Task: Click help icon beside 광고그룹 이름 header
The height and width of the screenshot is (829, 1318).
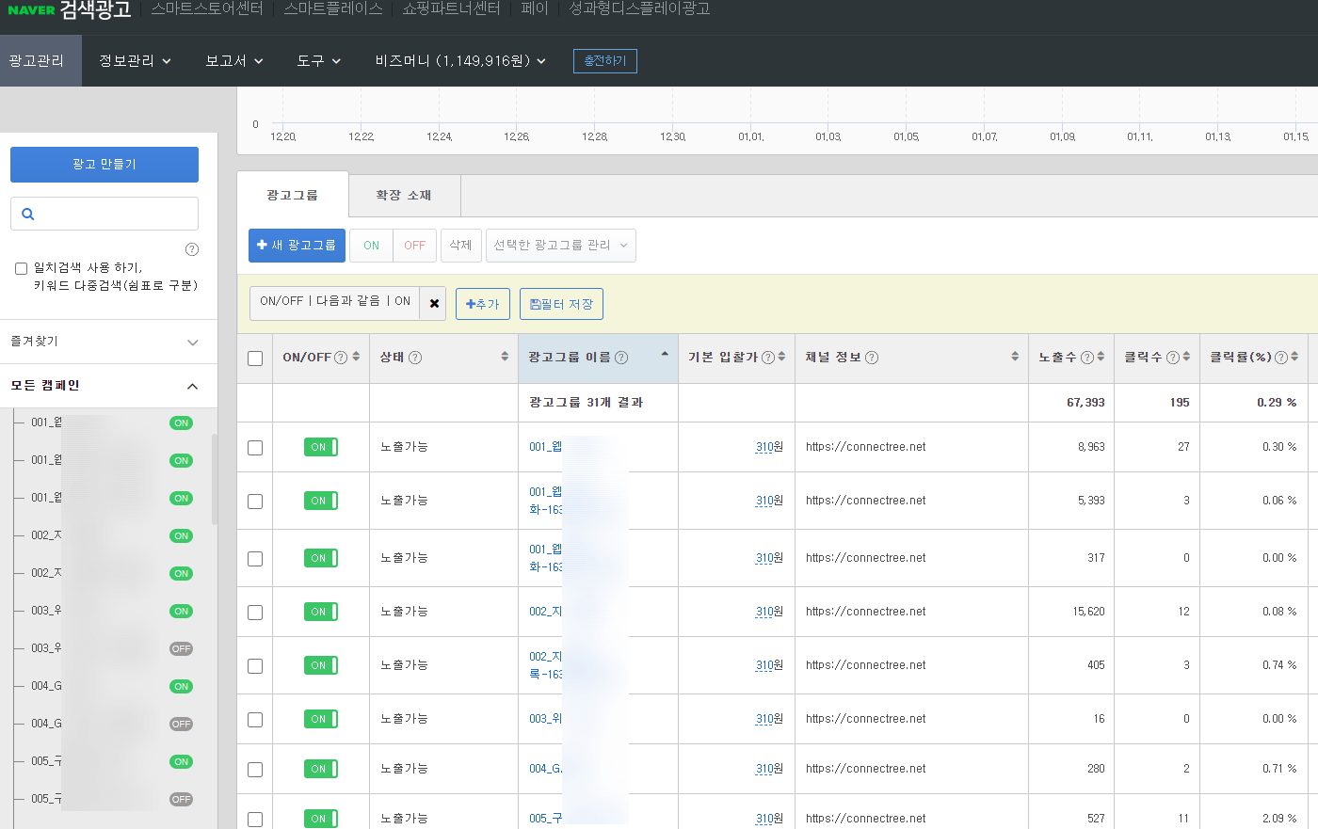Action: (621, 358)
